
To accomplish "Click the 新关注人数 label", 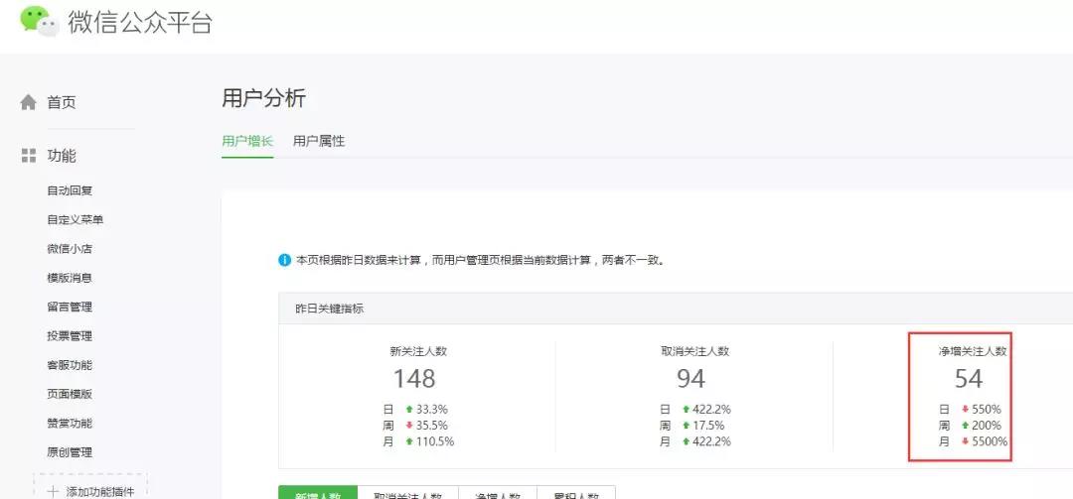I will tap(418, 351).
